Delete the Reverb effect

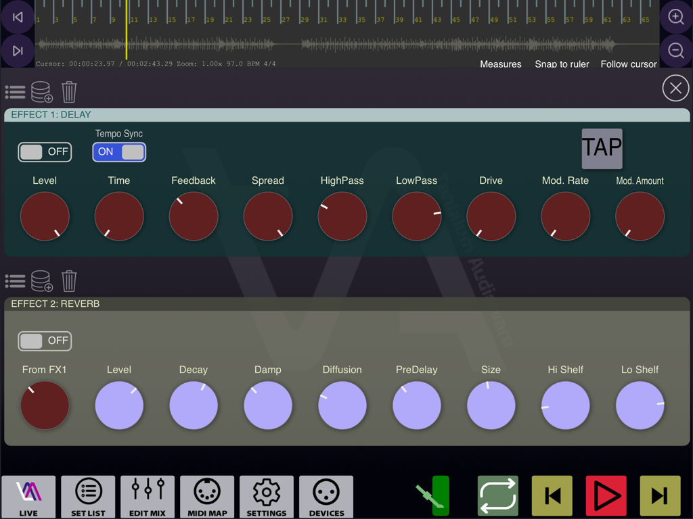click(x=69, y=281)
